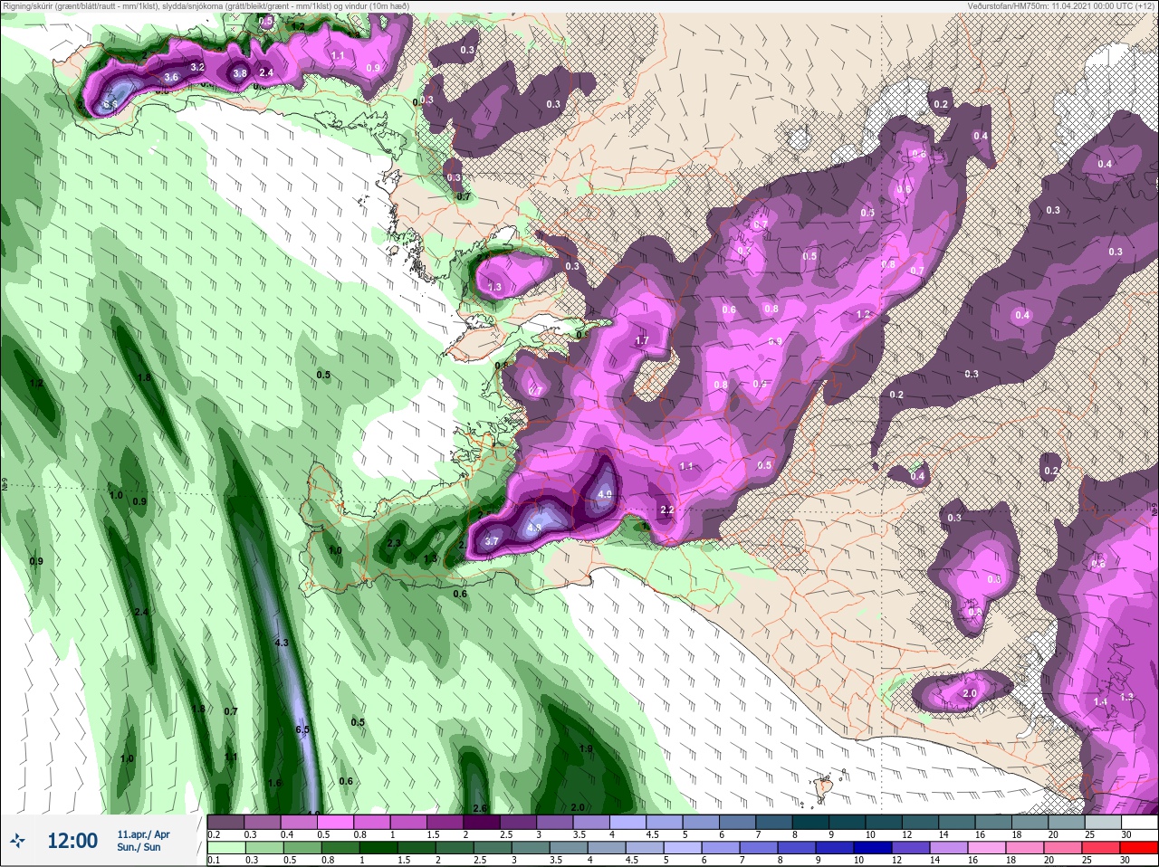Viewport: 1159px width, 867px height.
Task: Click the 4.3 rain value on map
Action: 281,643
